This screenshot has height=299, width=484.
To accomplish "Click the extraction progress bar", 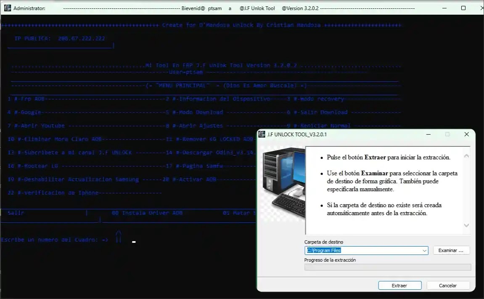I will click(x=388, y=267).
